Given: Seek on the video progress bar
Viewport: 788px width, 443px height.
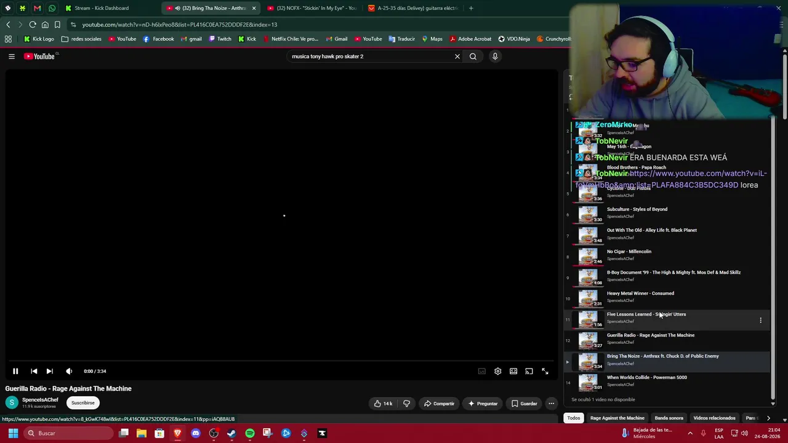Looking at the screenshot, I should pyautogui.click(x=283, y=361).
